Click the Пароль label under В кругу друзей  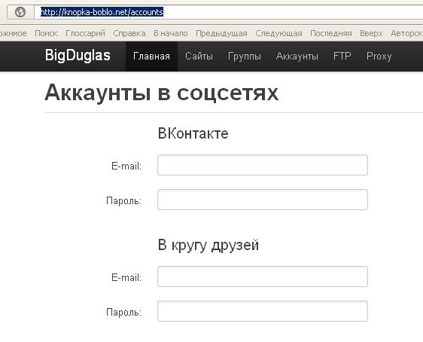pos(124,313)
